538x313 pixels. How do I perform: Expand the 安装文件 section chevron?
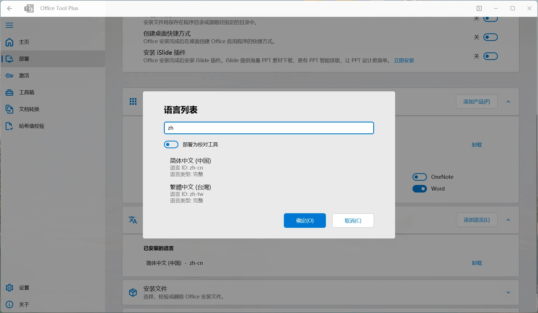[x=509, y=292]
